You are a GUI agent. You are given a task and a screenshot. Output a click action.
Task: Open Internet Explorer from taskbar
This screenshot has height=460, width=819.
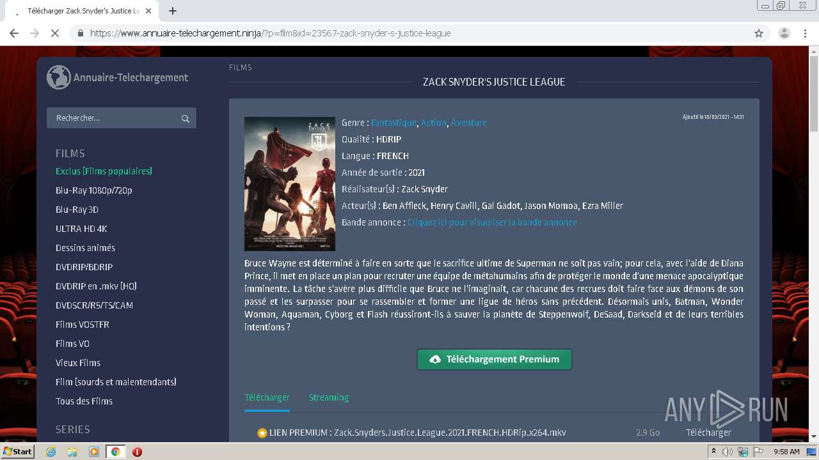point(51,452)
